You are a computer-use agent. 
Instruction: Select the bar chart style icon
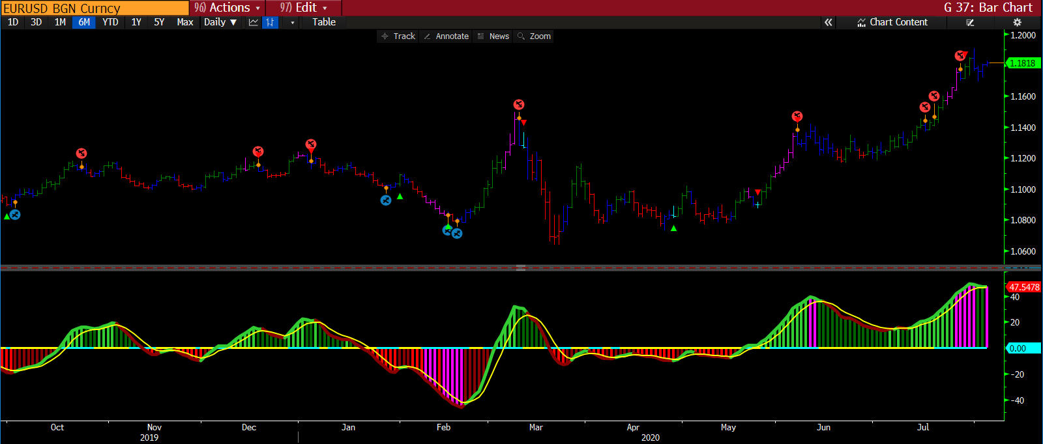270,22
